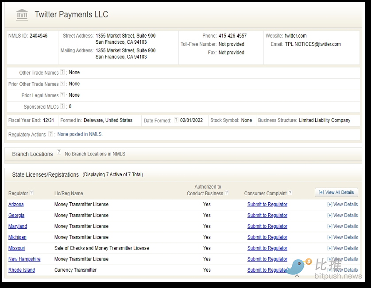Screen dimensions: 371x288
Task: Click help icon next to Date Formed
Action: point(176,120)
